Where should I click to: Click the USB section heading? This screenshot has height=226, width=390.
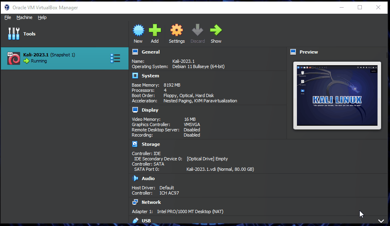point(146,221)
